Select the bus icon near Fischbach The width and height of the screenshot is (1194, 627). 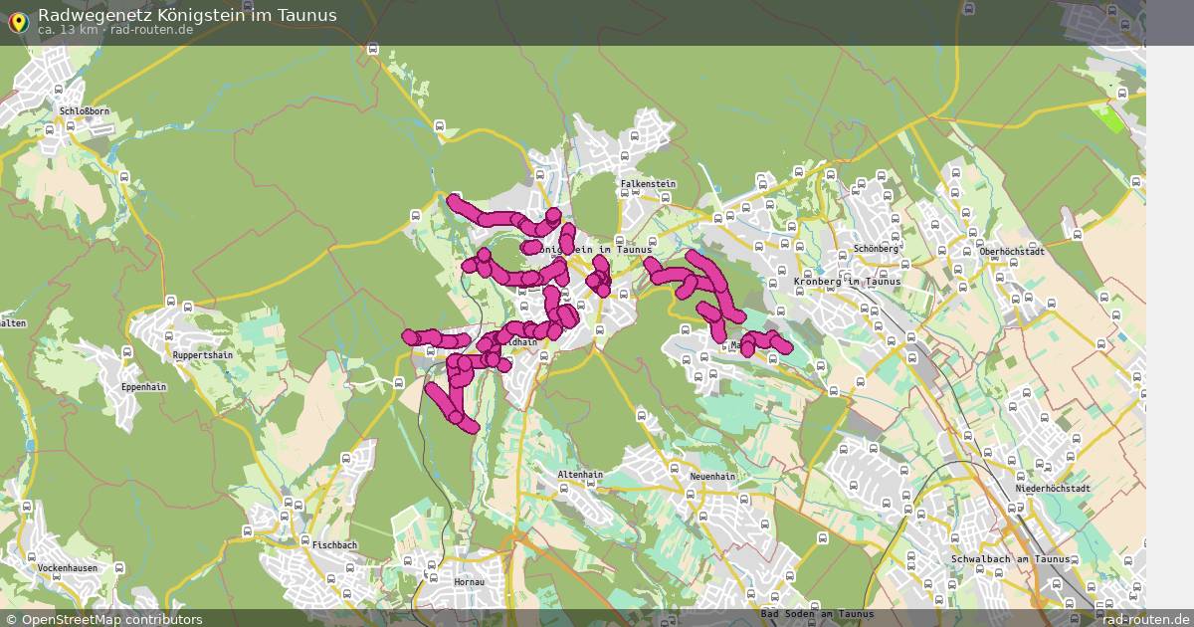304,539
